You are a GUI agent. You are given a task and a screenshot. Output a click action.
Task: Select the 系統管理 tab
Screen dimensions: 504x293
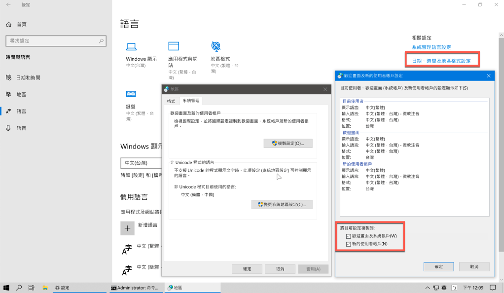coord(191,101)
